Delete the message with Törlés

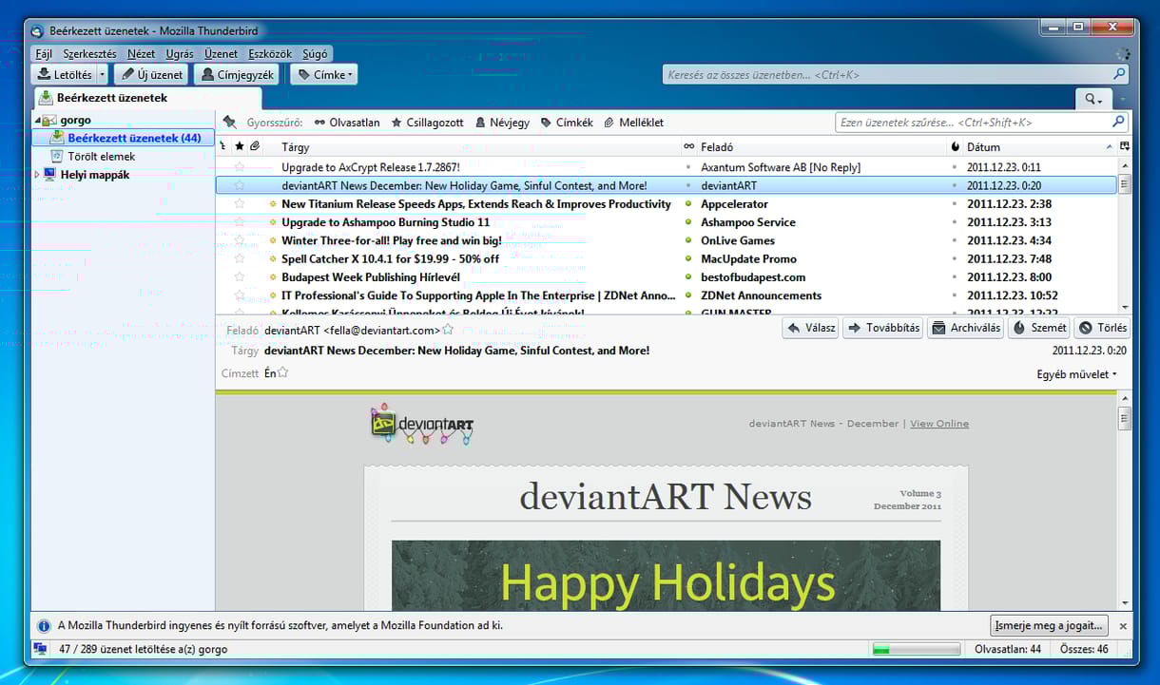coord(1102,328)
